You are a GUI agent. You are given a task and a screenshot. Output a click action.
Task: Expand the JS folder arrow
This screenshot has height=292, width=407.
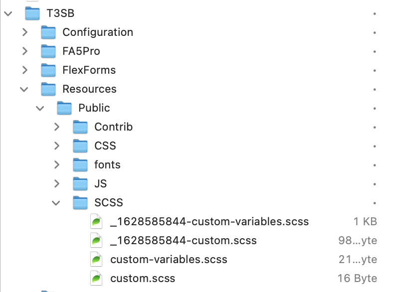tap(57, 183)
